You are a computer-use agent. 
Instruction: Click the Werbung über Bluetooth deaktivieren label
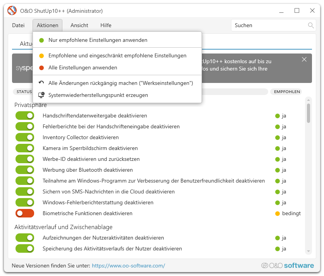pos(88,170)
